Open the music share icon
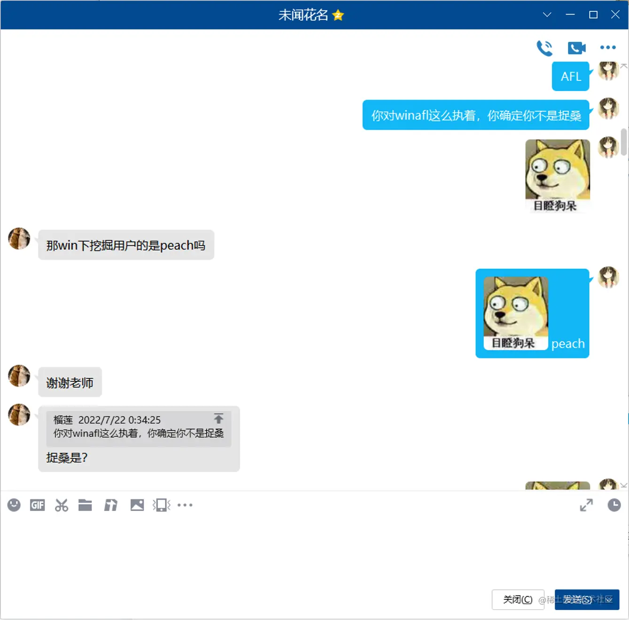 coord(111,505)
